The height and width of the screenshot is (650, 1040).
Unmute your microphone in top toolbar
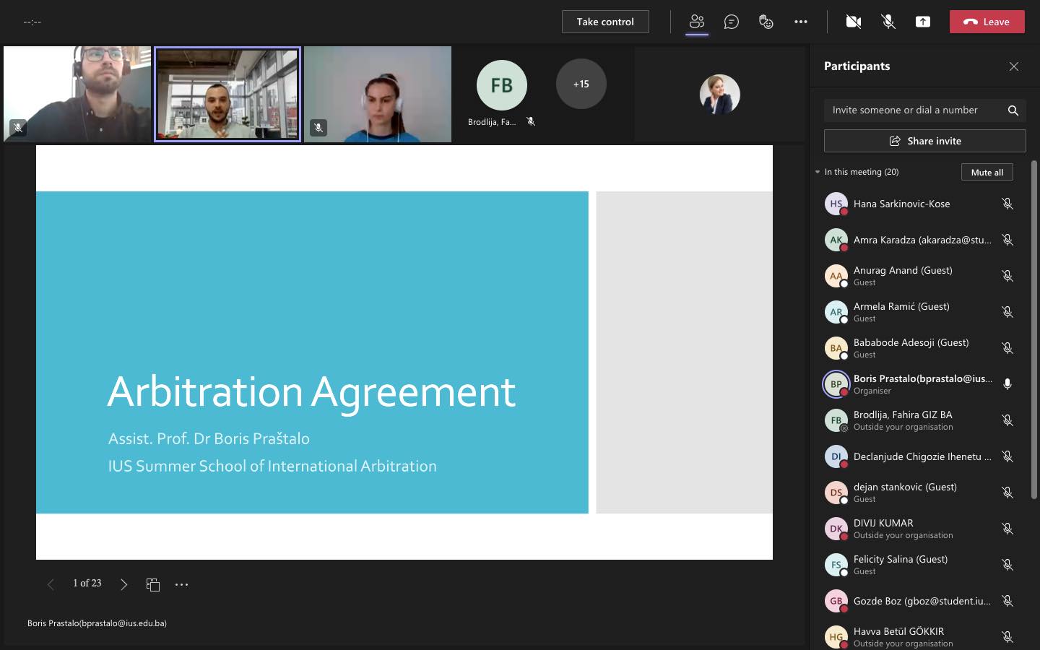click(x=888, y=22)
